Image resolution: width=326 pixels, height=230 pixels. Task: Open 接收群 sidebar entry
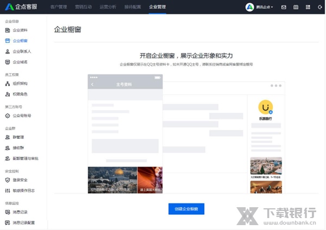(18, 148)
